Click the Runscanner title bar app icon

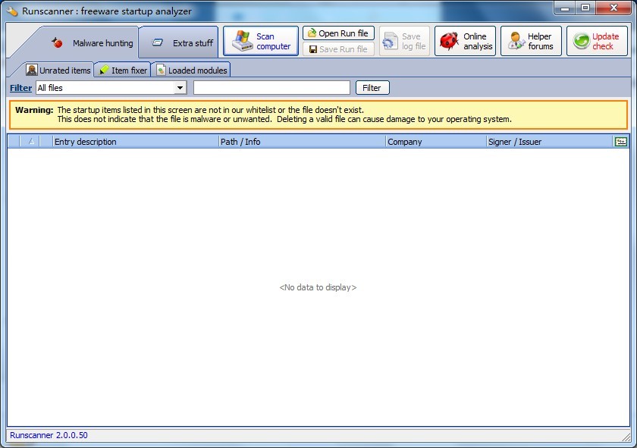tap(12, 11)
